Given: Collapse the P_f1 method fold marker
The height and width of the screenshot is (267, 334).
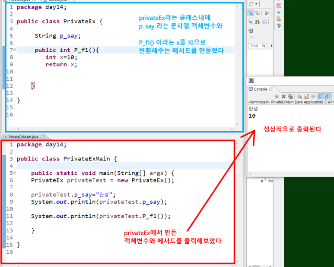Looking at the screenshot, I should point(15,50).
